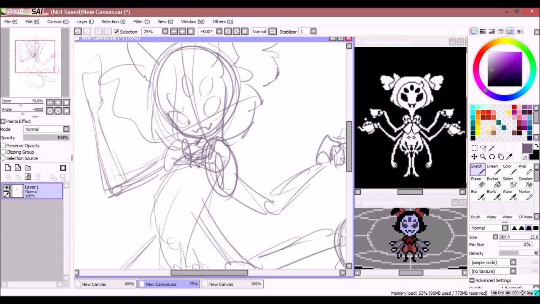Open the rotation angle dropdown in toolbar

tap(219, 31)
